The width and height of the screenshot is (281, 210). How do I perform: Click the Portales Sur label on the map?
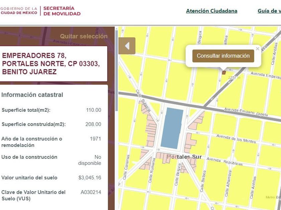[x=184, y=157]
